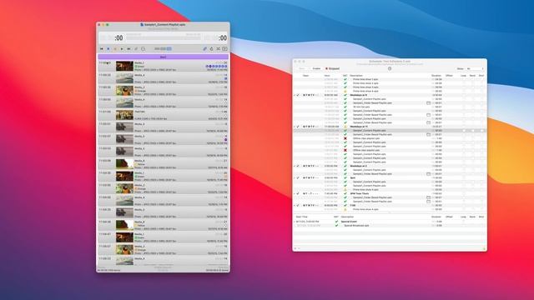This screenshot has height=300, width=534.
Task: Click the refresh icon in playlist toolbar
Action: click(211, 49)
